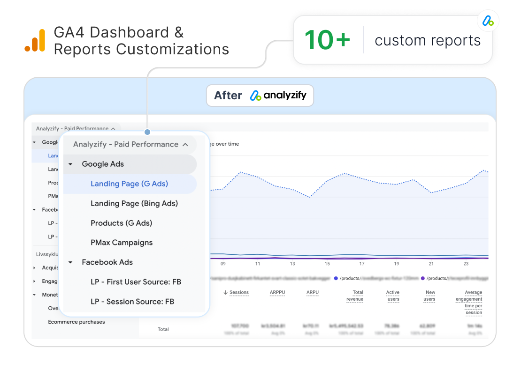Select Products (G Ads) report

click(x=121, y=223)
